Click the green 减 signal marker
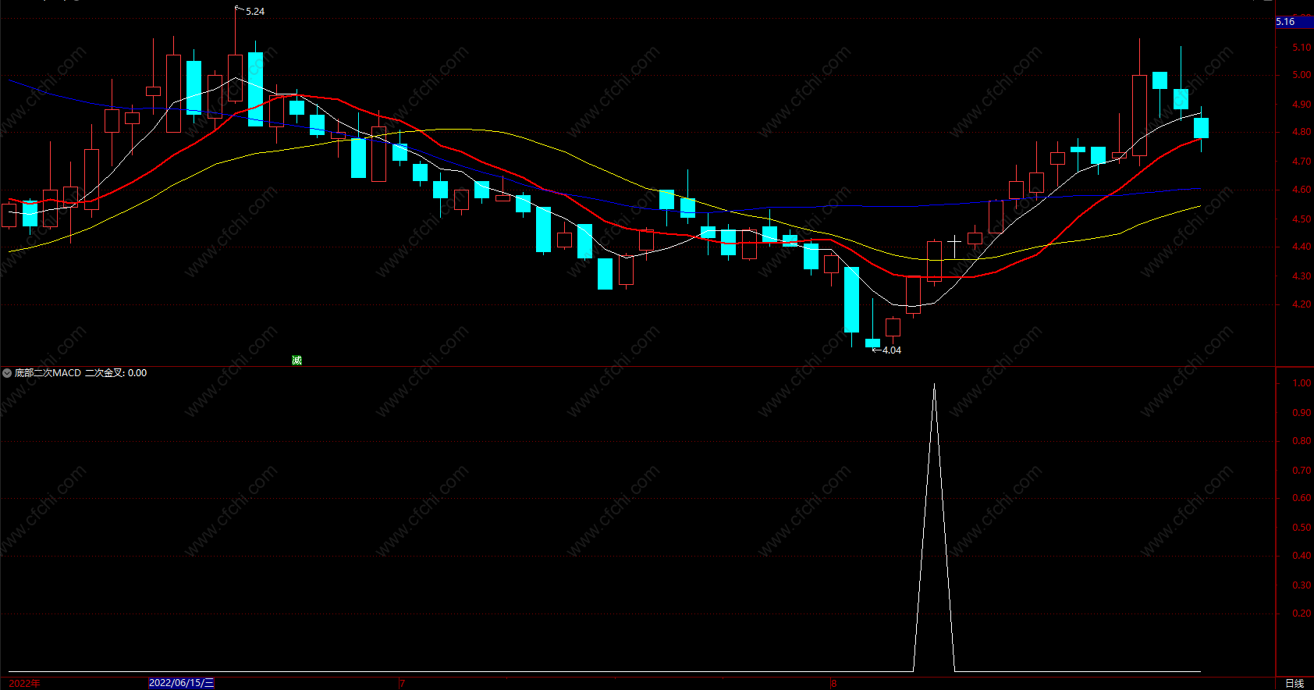Image resolution: width=1314 pixels, height=690 pixels. click(297, 360)
